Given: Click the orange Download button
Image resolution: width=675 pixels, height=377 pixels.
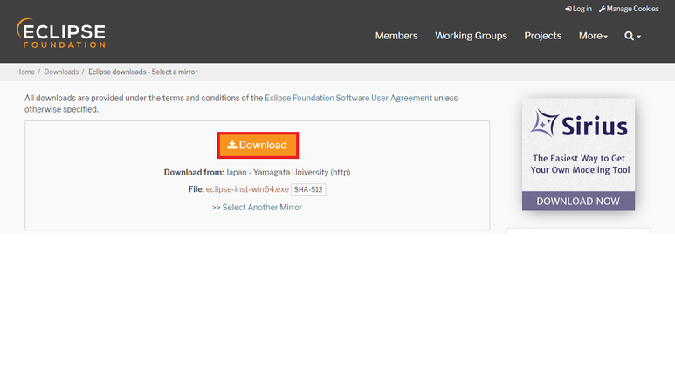Looking at the screenshot, I should click(x=258, y=145).
